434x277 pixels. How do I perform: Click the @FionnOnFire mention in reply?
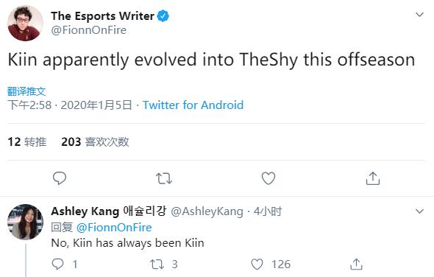tap(114, 228)
